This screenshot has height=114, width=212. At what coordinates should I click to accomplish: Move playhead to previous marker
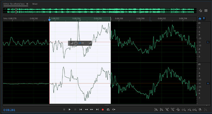81,109
